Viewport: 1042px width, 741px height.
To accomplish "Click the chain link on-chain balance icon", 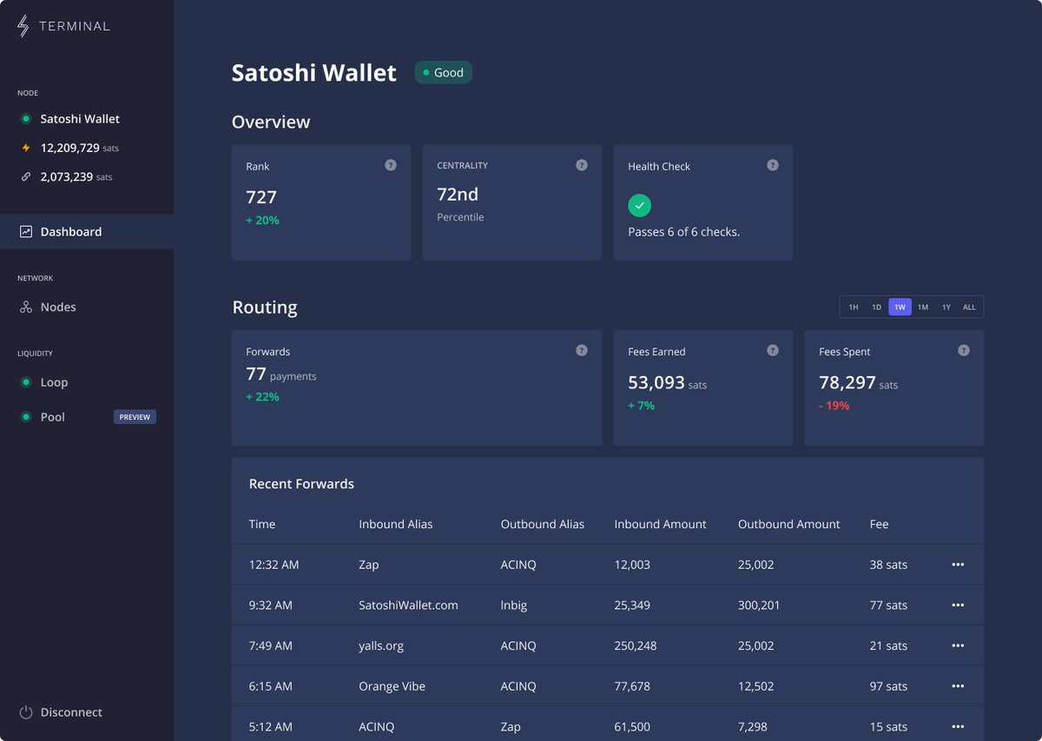I will pyautogui.click(x=26, y=176).
